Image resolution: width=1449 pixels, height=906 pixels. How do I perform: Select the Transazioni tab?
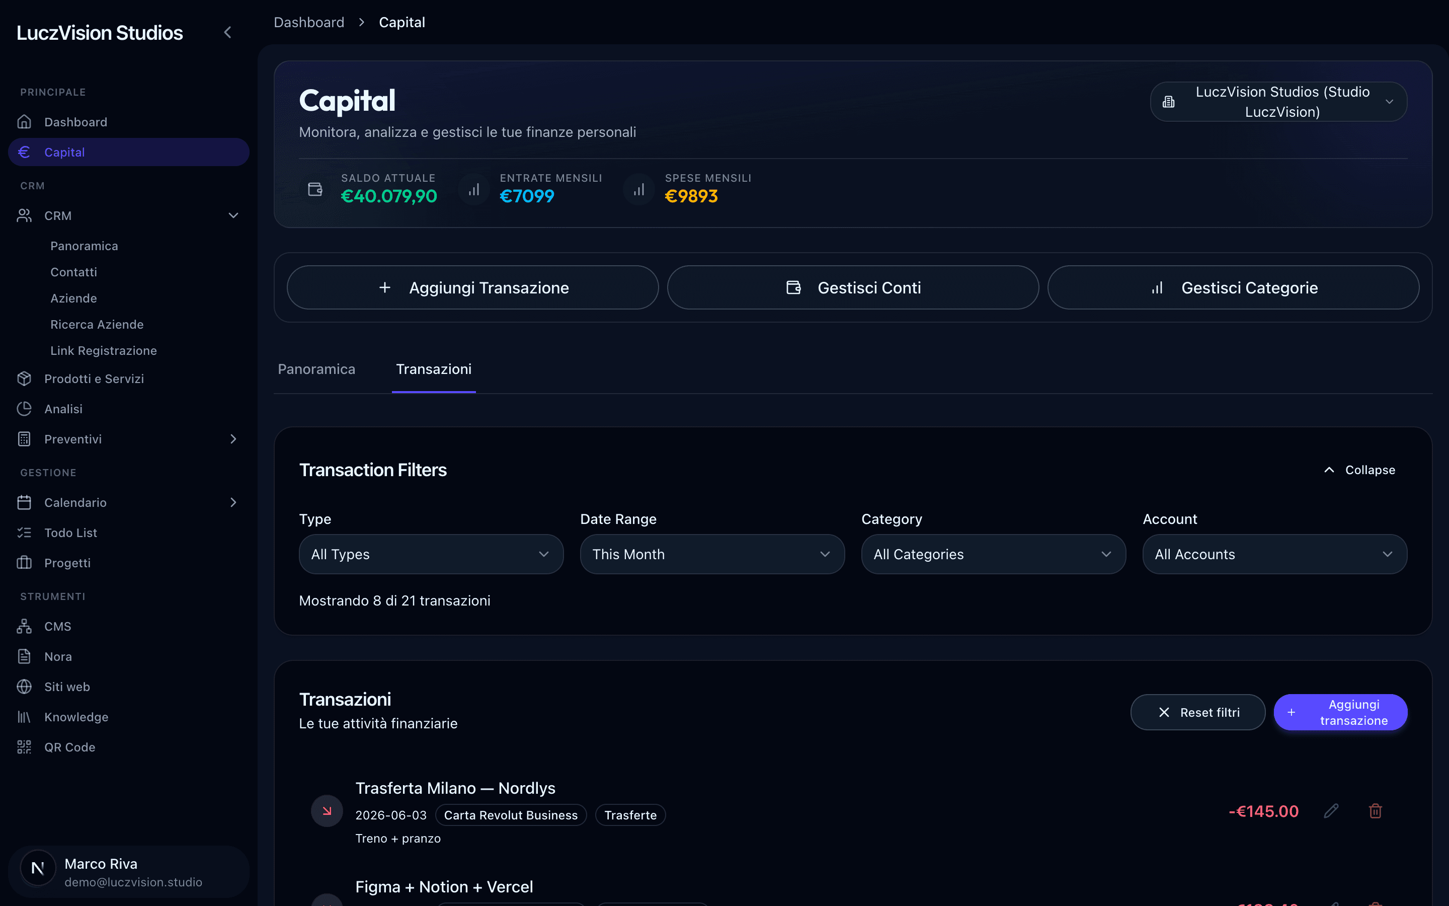click(x=434, y=369)
